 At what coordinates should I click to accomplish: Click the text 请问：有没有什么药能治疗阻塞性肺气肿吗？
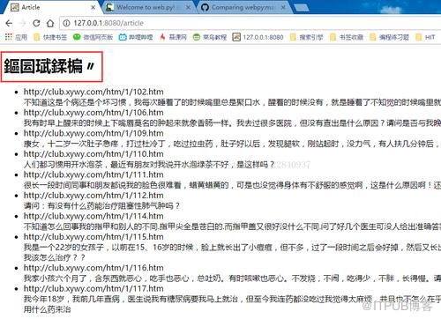tap(101, 206)
